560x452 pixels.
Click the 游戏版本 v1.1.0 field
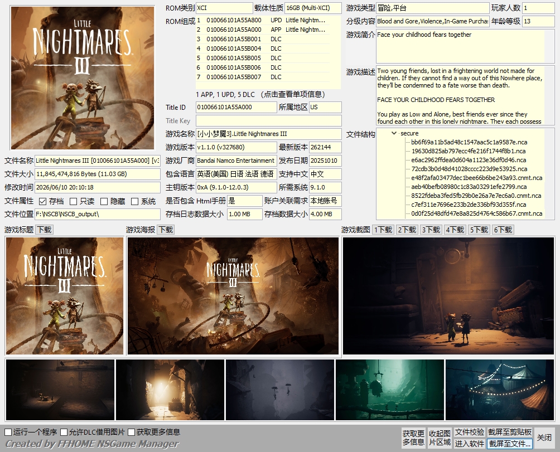[236, 147]
